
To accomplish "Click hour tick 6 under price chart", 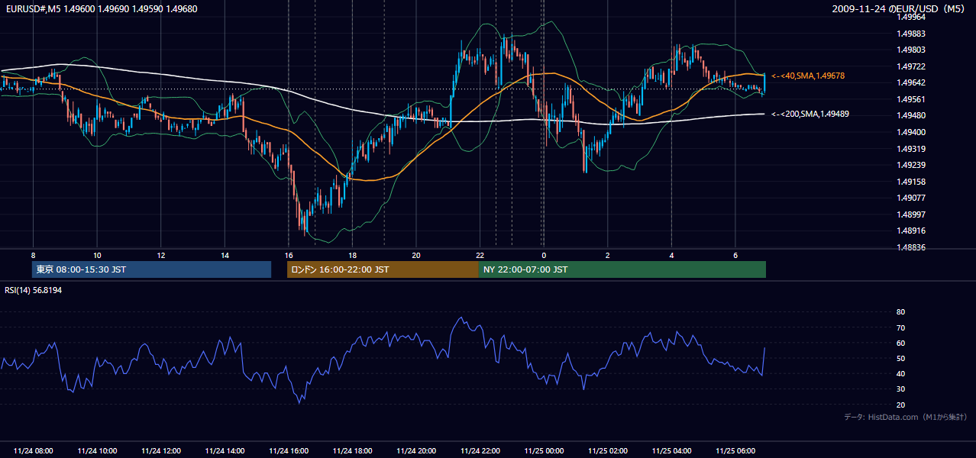I will pos(735,255).
